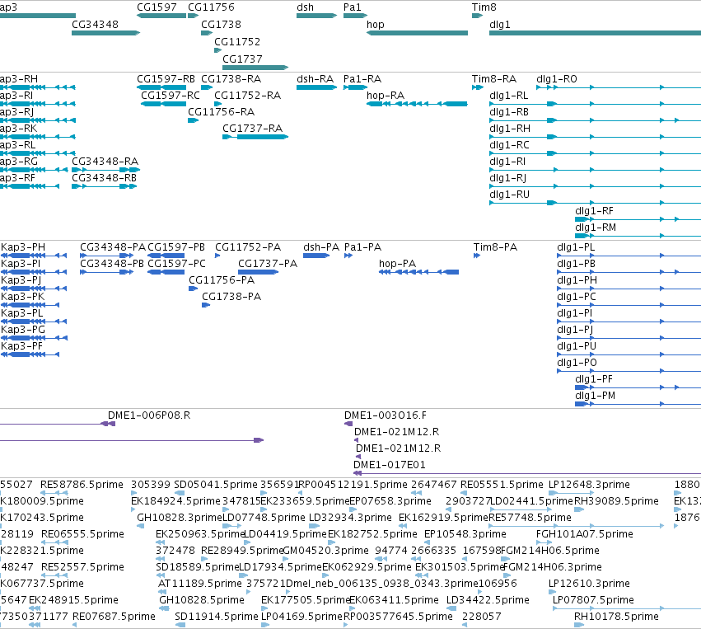This screenshot has height=629, width=701.
Task: Click protein dlg1-PU
Action: (629, 354)
